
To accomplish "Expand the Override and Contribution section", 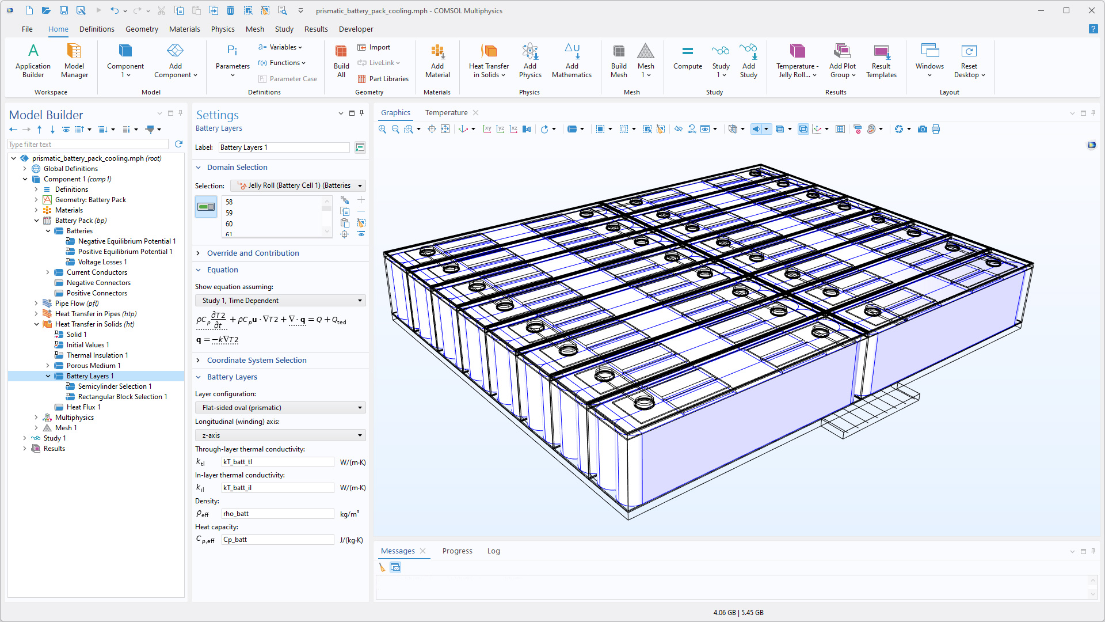I will pyautogui.click(x=253, y=253).
